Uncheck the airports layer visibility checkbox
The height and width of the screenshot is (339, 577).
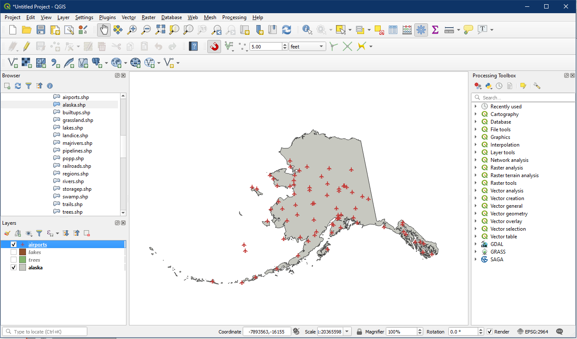14,245
